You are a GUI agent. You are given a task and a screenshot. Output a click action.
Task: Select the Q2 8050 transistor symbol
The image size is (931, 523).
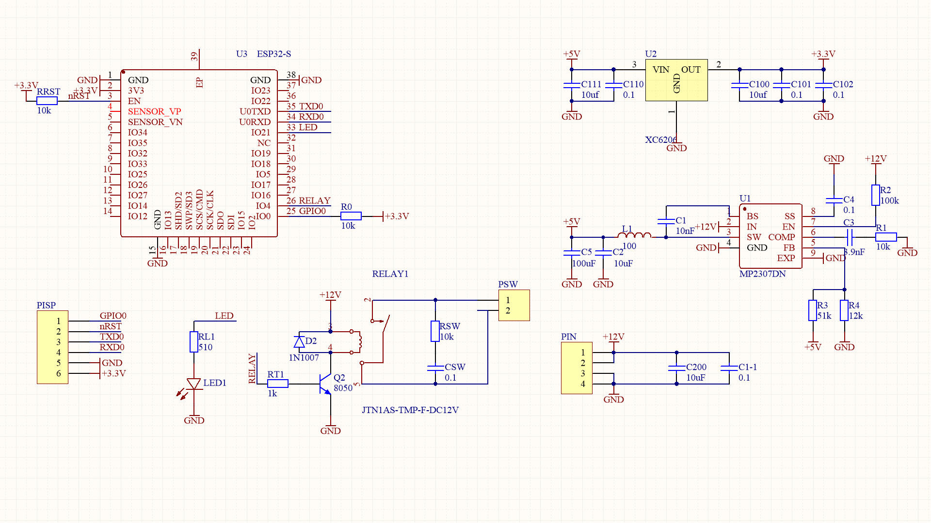coord(325,384)
